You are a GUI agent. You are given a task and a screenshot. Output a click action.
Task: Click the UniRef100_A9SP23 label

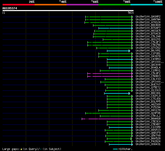click(148, 130)
